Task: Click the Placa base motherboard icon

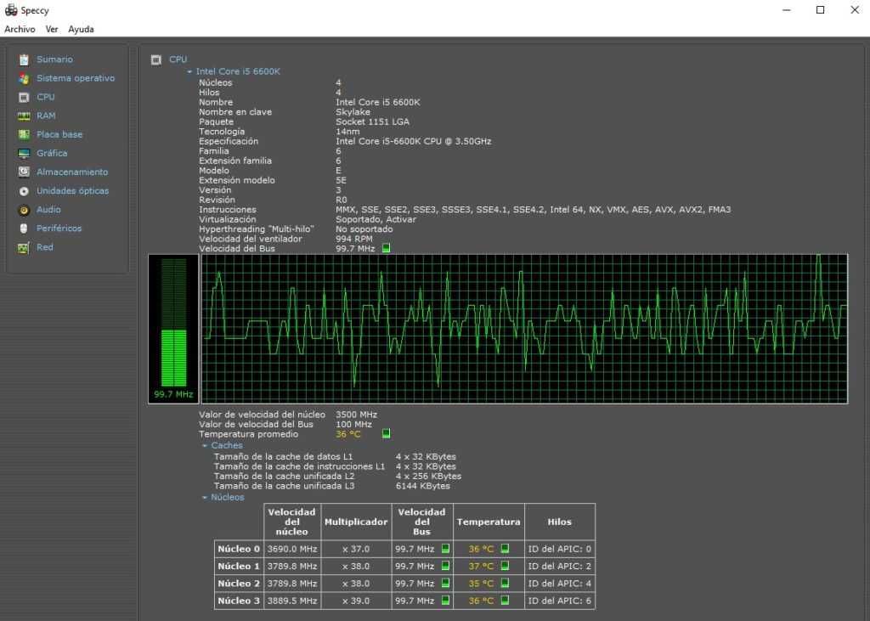Action: [x=24, y=134]
